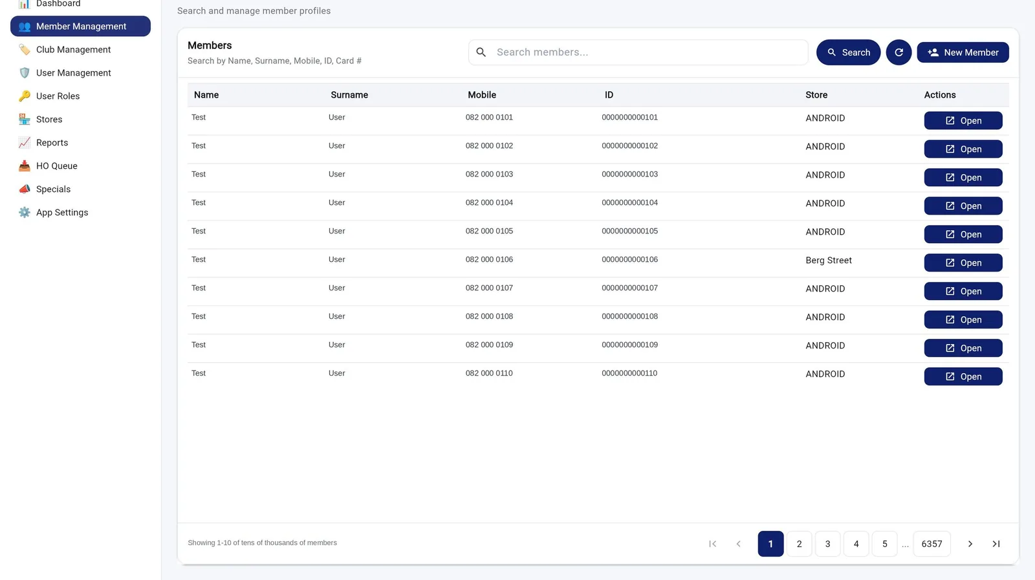Click the Dashboard bar chart icon
The image size is (1035, 580).
pyautogui.click(x=25, y=4)
